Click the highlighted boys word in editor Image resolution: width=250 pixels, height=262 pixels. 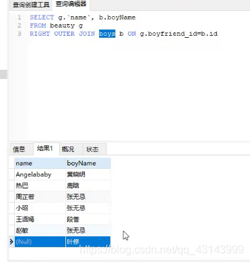click(107, 34)
